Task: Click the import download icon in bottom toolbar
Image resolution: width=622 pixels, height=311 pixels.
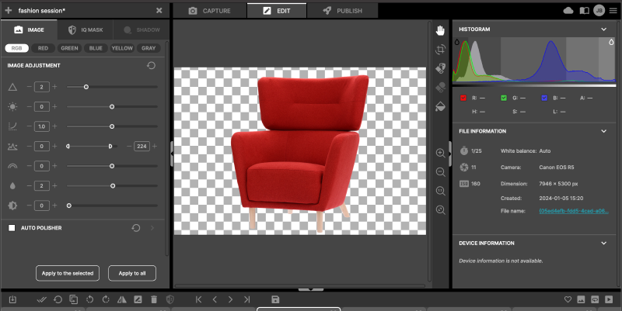Action: coord(12,300)
